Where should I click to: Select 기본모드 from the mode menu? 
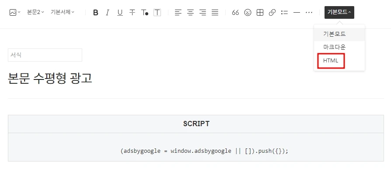(x=339, y=34)
